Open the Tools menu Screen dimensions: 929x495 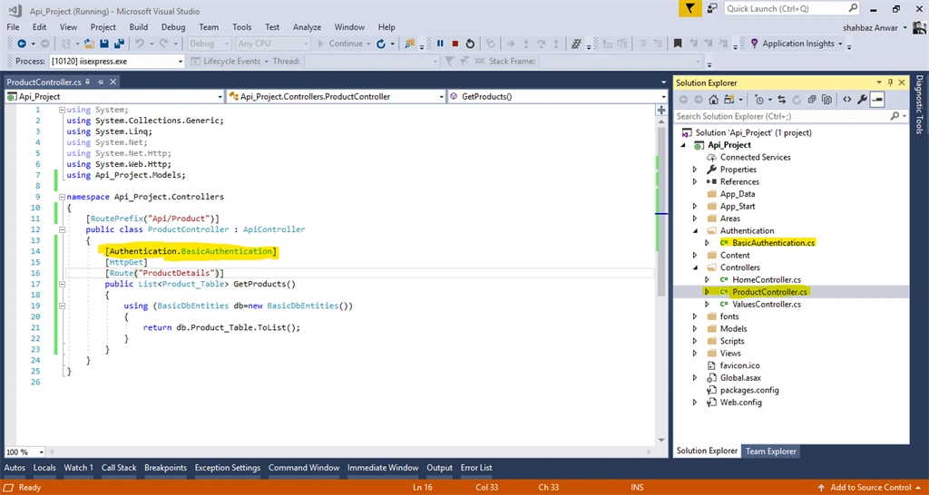click(241, 27)
